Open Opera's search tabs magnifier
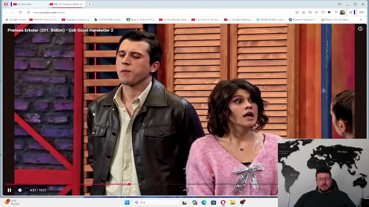The width and height of the screenshot is (369, 207). (340, 4)
